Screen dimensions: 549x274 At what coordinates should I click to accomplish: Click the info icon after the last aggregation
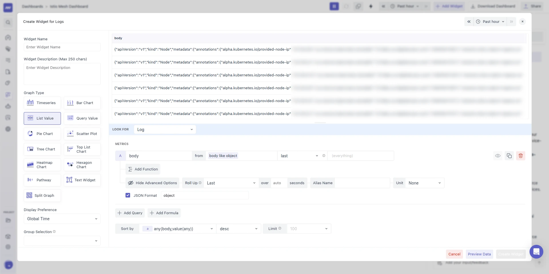coord(324,156)
